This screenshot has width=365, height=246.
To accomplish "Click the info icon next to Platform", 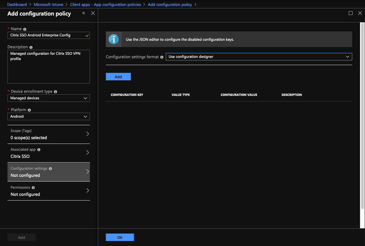I will pyautogui.click(x=29, y=110).
